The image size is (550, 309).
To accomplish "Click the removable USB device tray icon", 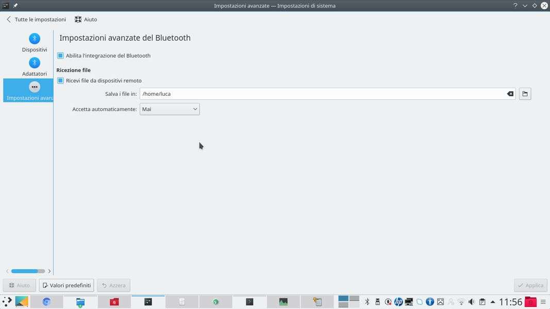I will (377, 302).
